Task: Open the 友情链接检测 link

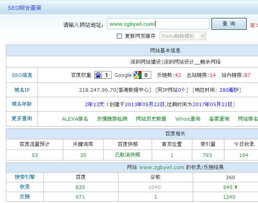Action: (112, 119)
